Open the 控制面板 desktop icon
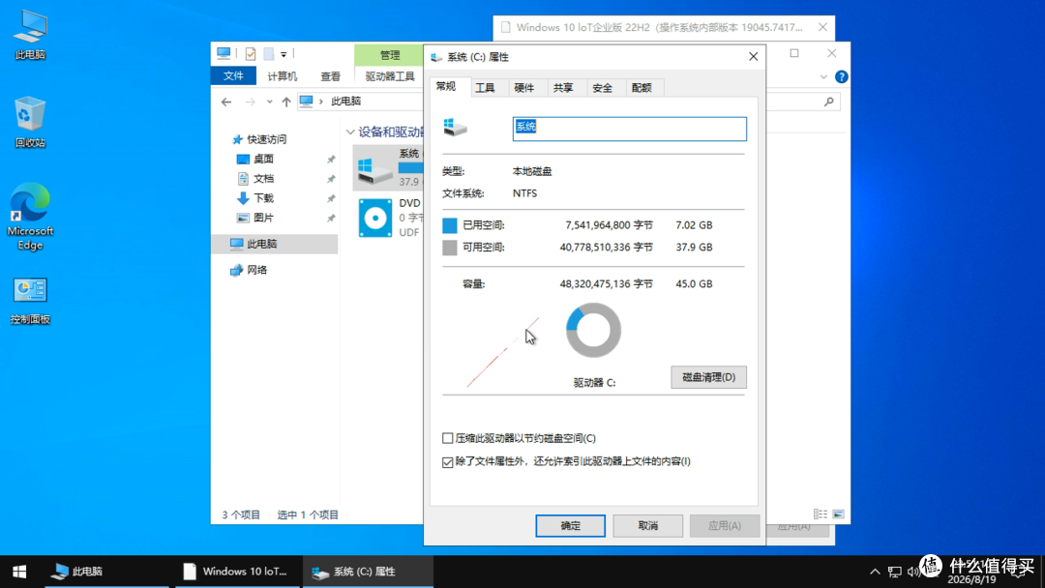 point(30,301)
